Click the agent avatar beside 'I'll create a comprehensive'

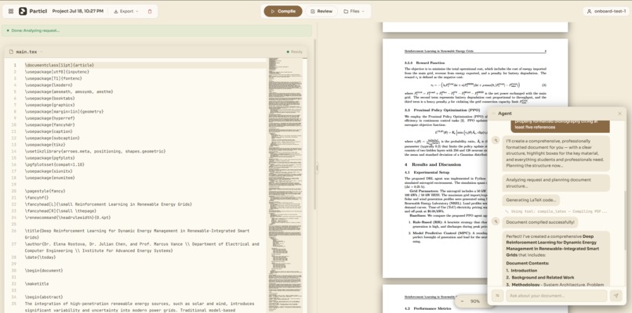coord(496,140)
